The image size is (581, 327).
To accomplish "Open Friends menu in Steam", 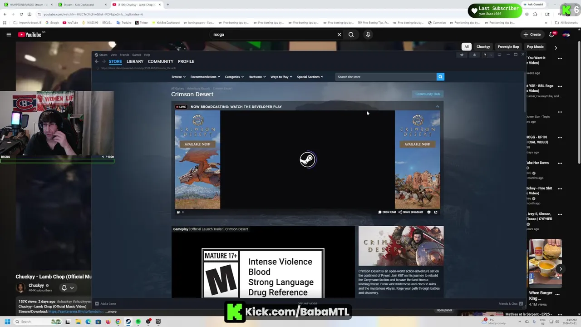I will (x=124, y=55).
